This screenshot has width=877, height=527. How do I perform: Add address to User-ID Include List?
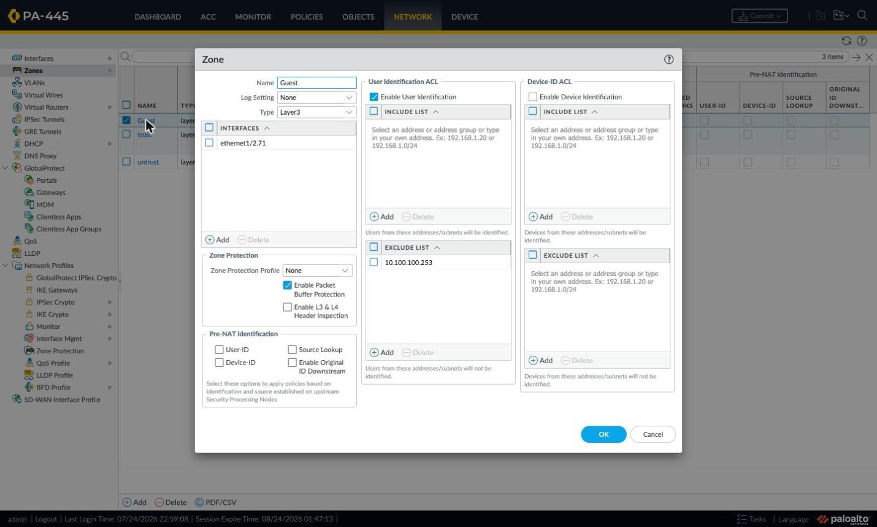tap(381, 217)
